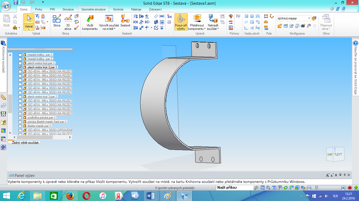Click the save icon in quick access toolbar

click(16, 2)
